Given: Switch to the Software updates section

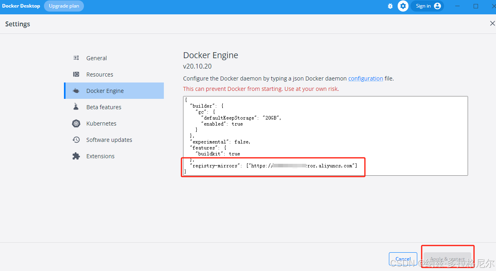Looking at the screenshot, I should pos(109,139).
